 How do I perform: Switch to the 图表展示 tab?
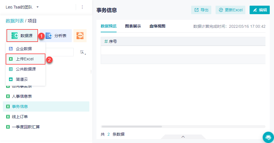pos(133,26)
